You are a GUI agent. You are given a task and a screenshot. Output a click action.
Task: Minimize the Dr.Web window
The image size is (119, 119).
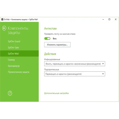pos(103,19)
